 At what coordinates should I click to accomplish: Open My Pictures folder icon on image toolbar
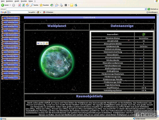pyautogui.click(x=47, y=43)
